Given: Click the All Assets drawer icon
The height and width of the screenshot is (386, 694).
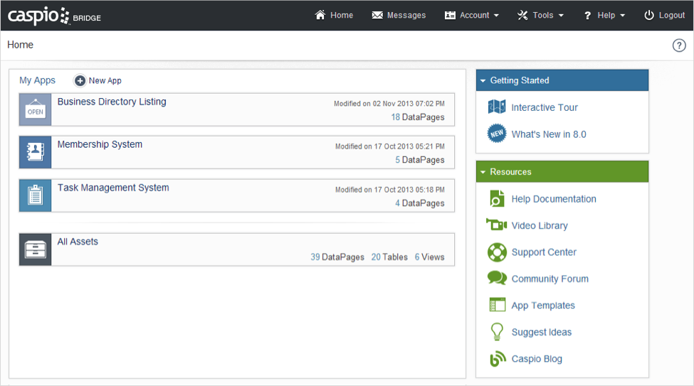Looking at the screenshot, I should tap(35, 250).
